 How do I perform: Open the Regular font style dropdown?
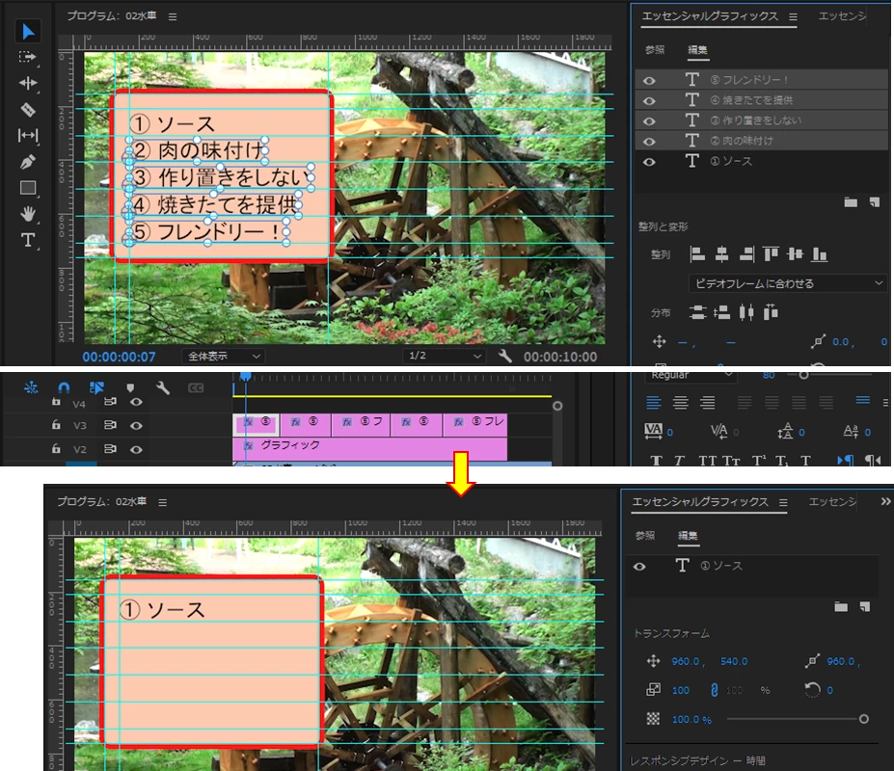point(691,375)
